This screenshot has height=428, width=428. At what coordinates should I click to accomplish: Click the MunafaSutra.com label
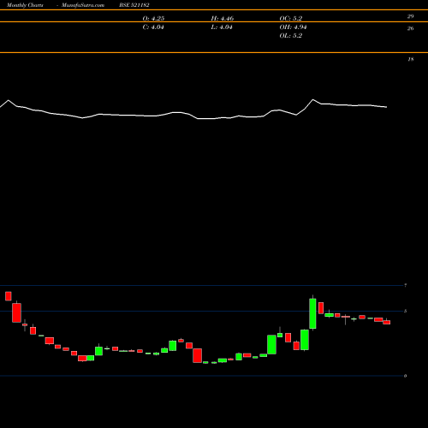pos(83,5)
